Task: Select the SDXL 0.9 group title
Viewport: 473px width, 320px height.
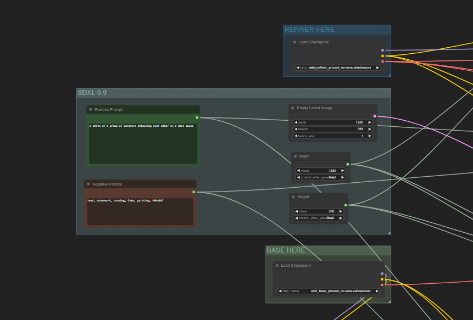Action: (92, 93)
